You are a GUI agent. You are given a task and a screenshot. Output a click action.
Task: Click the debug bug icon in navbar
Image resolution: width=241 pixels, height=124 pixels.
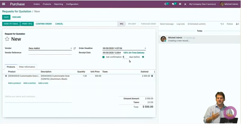[x=180, y=4]
